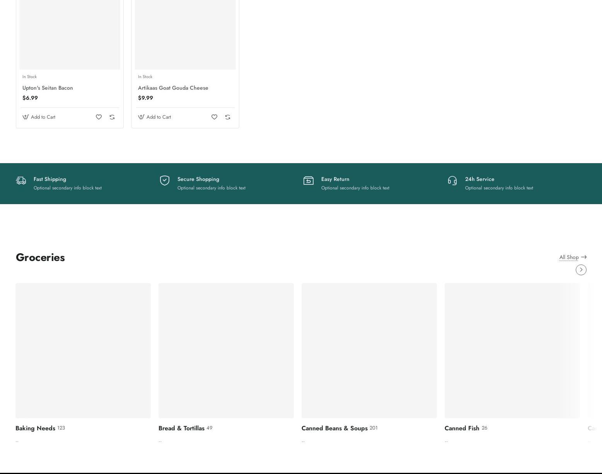This screenshot has width=602, height=474.
Task: Click the compare icon on Upton's Seitan Bacon
Action: (x=112, y=117)
